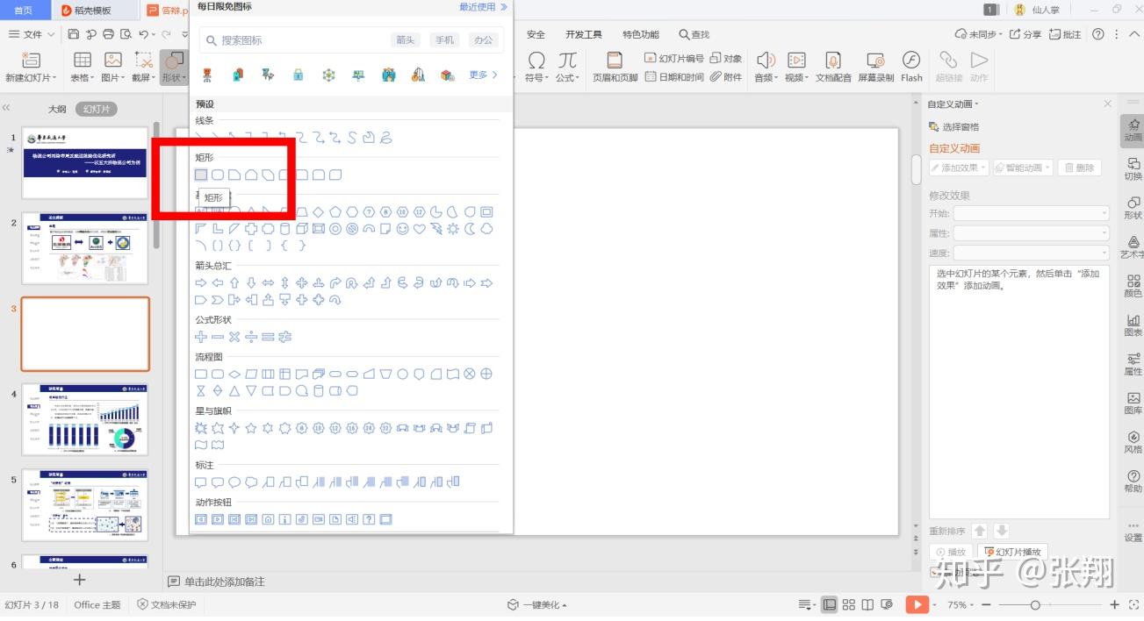Open the 属性 dropdown in animation pane
1144x621 pixels.
point(1032,233)
